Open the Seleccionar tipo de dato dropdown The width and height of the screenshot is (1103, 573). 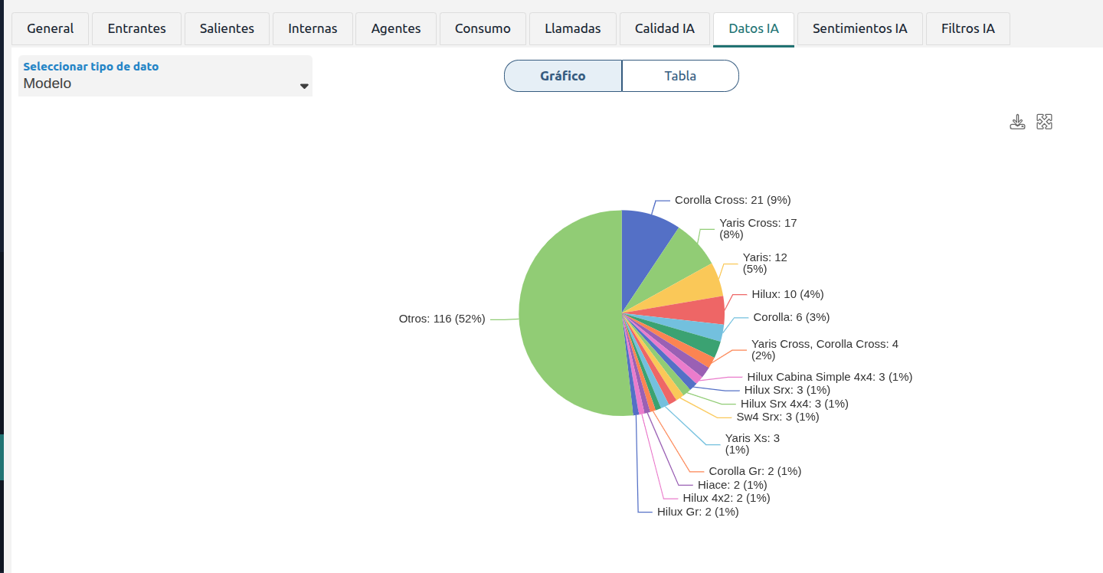[165, 76]
